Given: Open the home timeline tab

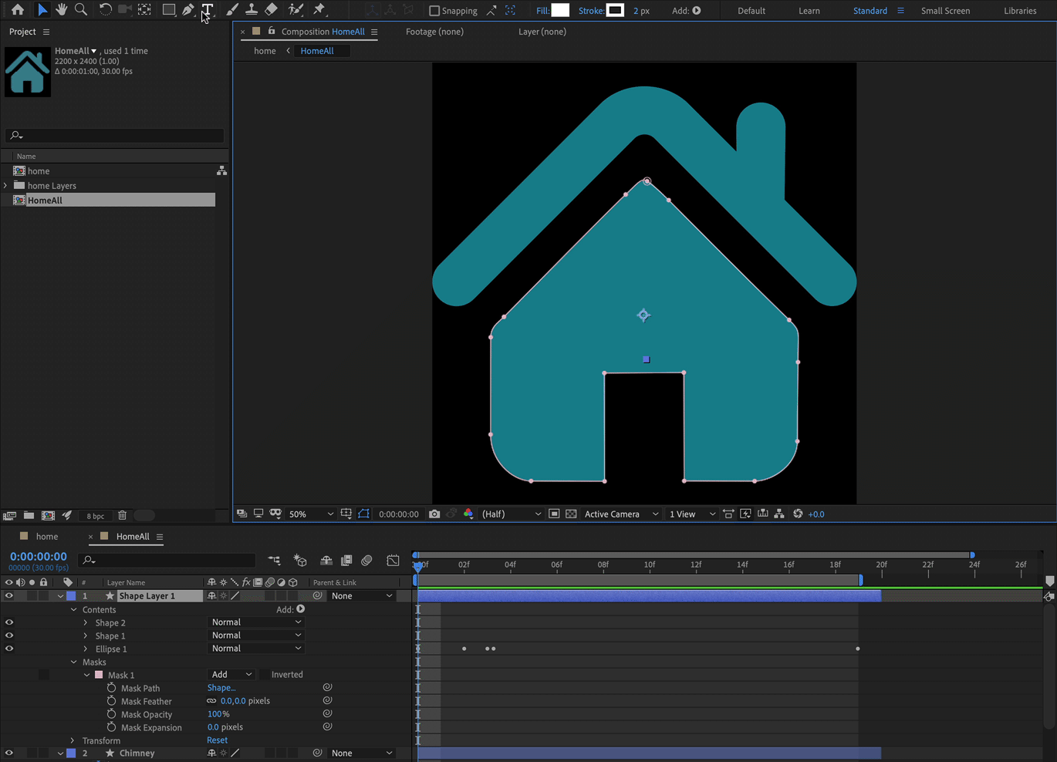Looking at the screenshot, I should 47,537.
